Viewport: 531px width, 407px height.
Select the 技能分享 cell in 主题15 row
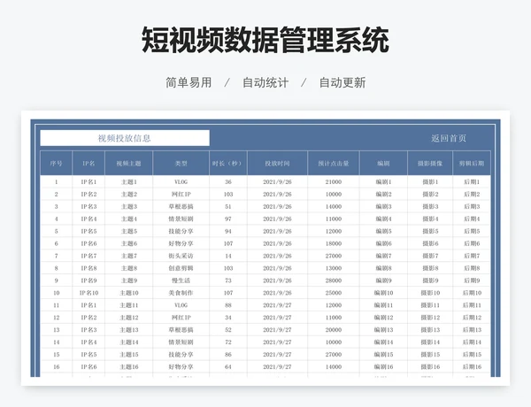coord(181,355)
